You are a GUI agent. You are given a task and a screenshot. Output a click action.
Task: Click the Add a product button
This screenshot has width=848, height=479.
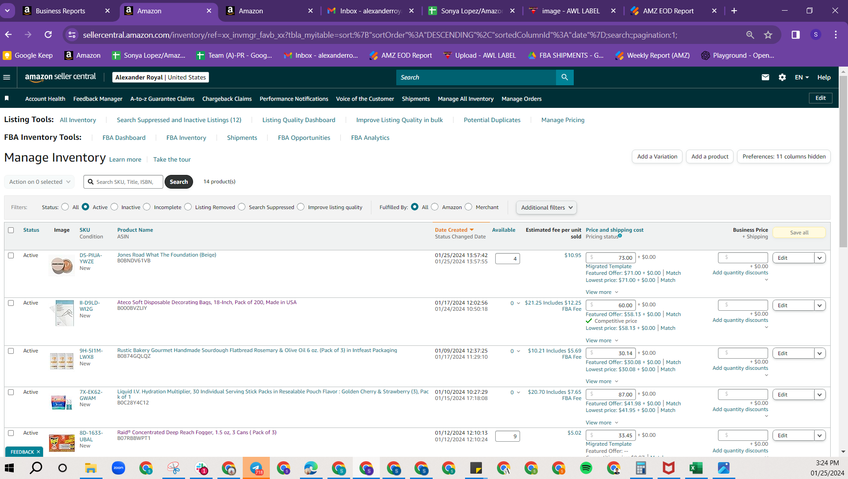[710, 157]
